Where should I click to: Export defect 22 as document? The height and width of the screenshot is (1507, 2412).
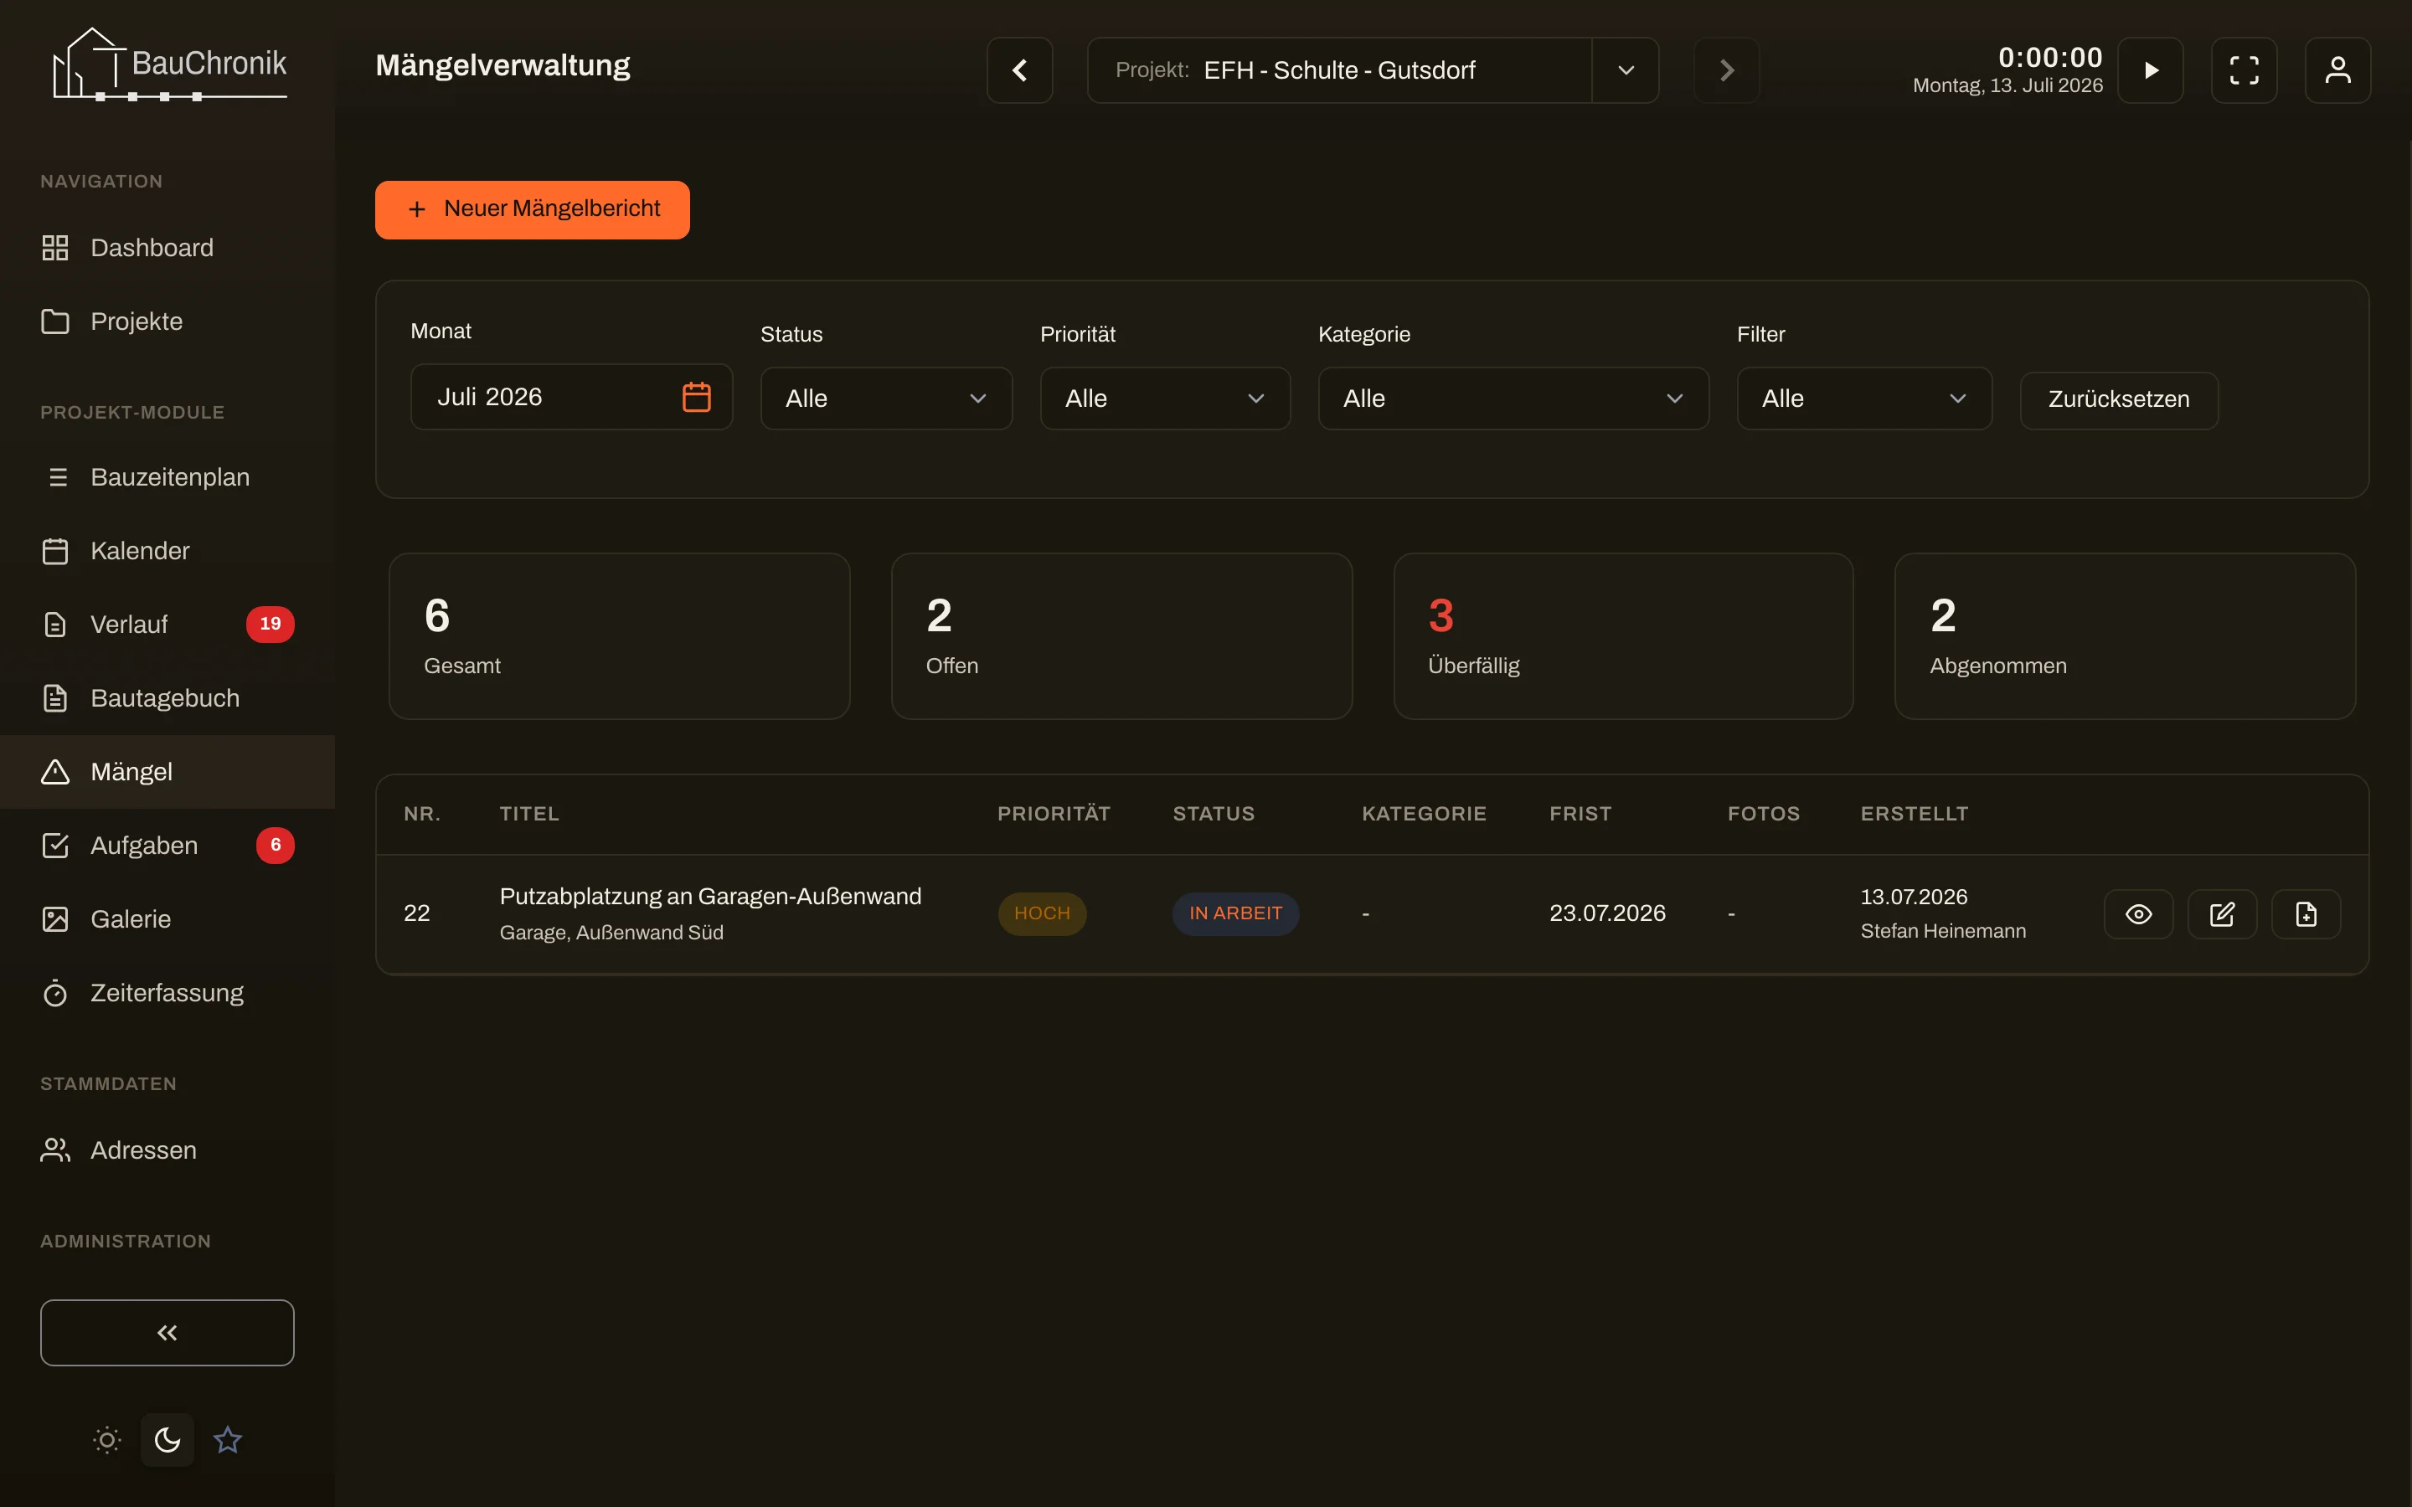click(2306, 914)
